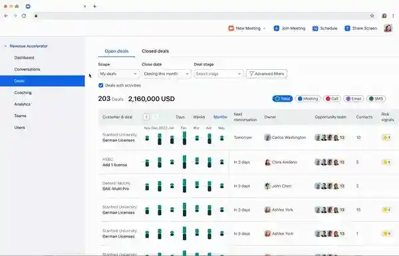
Task: Click the Join Meeting plus icon
Action: pyautogui.click(x=277, y=28)
